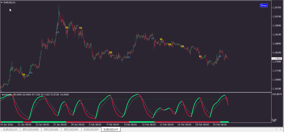Click the 1.20700 price axis label
284x132 pixels.
[x=277, y=7]
